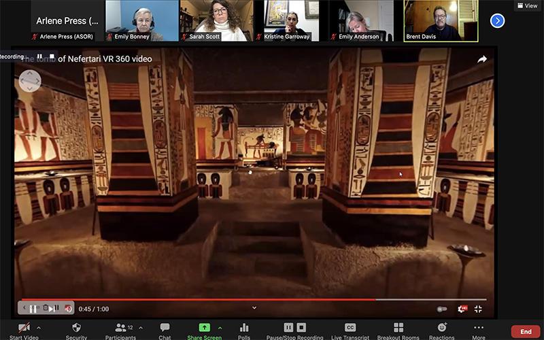
Task: Click Sarah Scott's muted microphone icon
Action: (184, 37)
